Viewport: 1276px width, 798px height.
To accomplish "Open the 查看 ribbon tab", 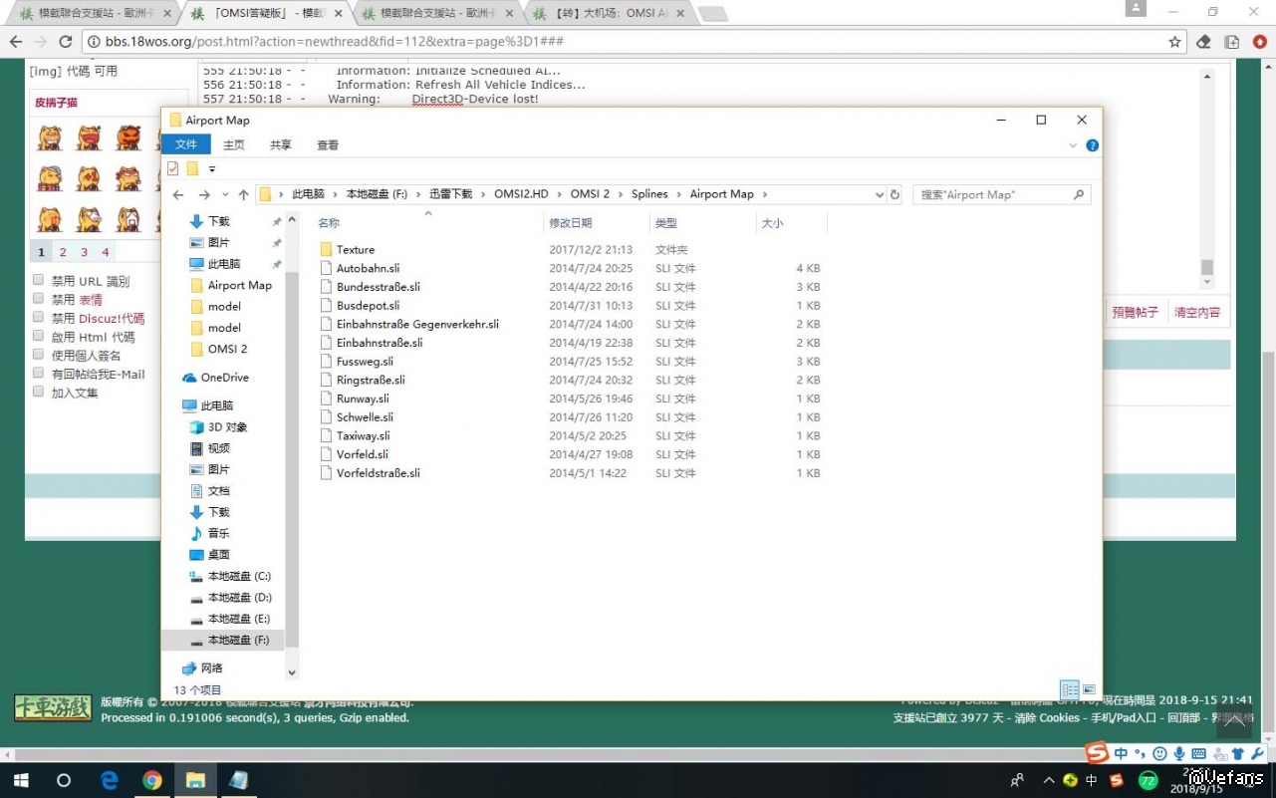I will [328, 145].
